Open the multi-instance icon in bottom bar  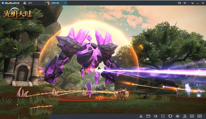tap(177, 116)
